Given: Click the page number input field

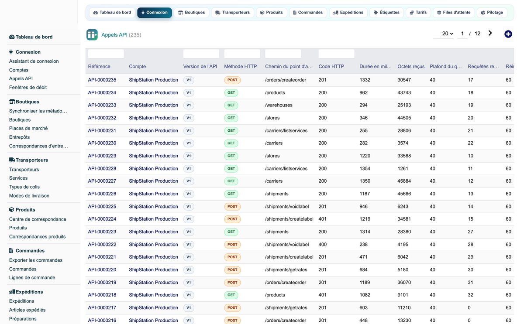Looking at the screenshot, I should click(462, 34).
